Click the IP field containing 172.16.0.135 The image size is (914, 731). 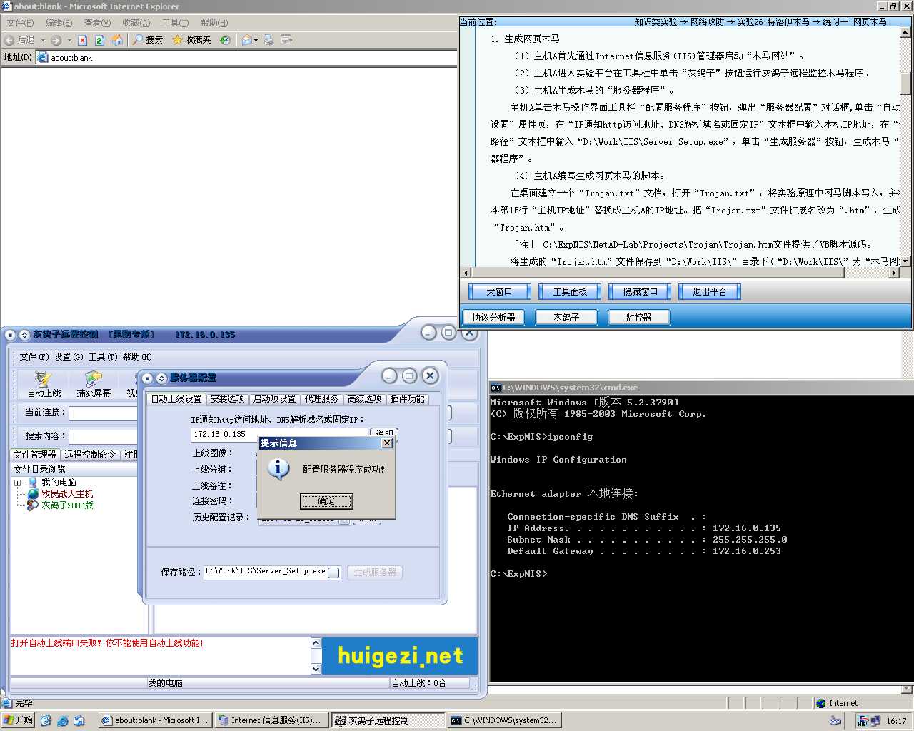[279, 434]
